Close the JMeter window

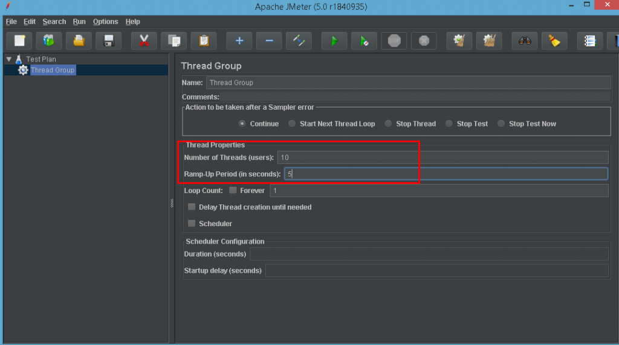(607, 5)
